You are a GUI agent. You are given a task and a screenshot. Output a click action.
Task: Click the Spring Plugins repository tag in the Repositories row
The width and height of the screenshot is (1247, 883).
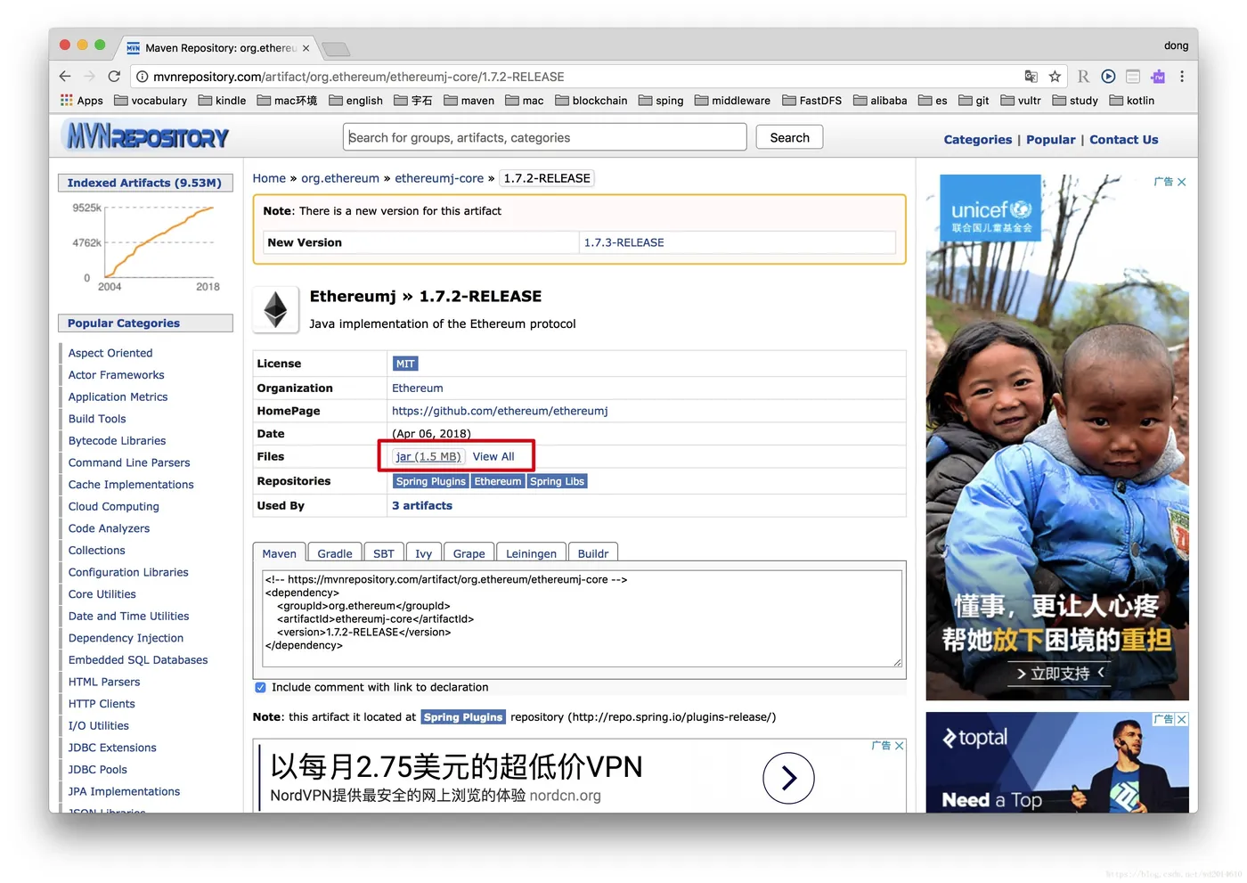tap(431, 481)
